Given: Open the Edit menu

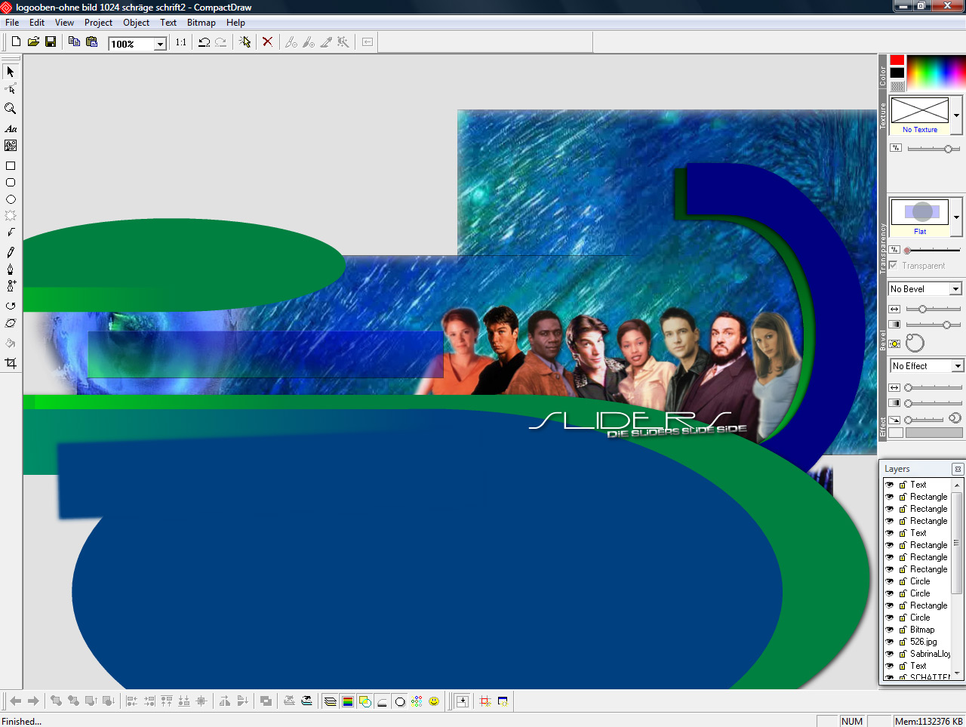Looking at the screenshot, I should point(37,23).
